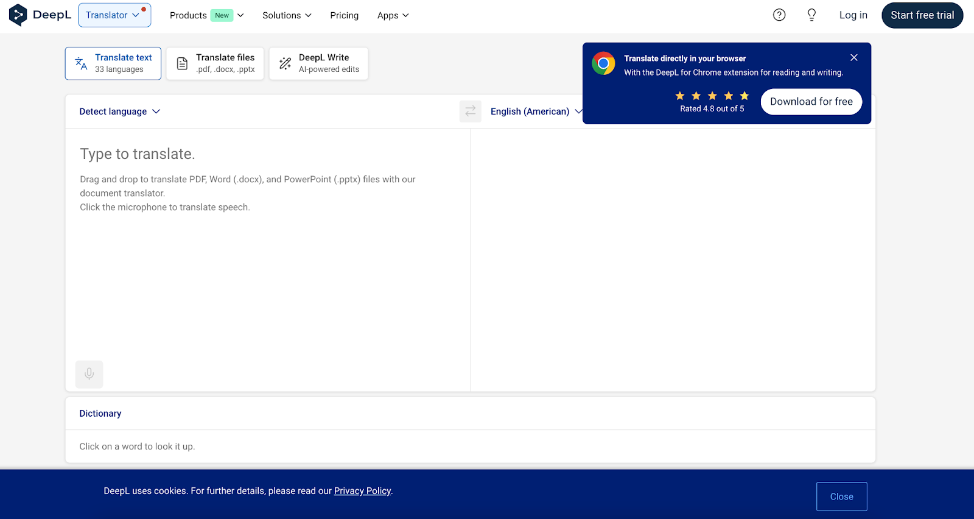Switch to the DeepL Write tab
The height and width of the screenshot is (519, 974).
coord(318,63)
